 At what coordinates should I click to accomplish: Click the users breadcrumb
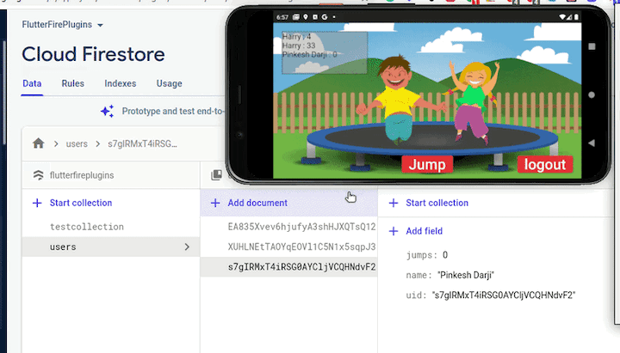[77, 144]
